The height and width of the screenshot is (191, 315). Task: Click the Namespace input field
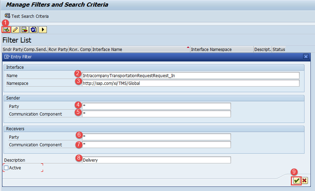pos(190,83)
